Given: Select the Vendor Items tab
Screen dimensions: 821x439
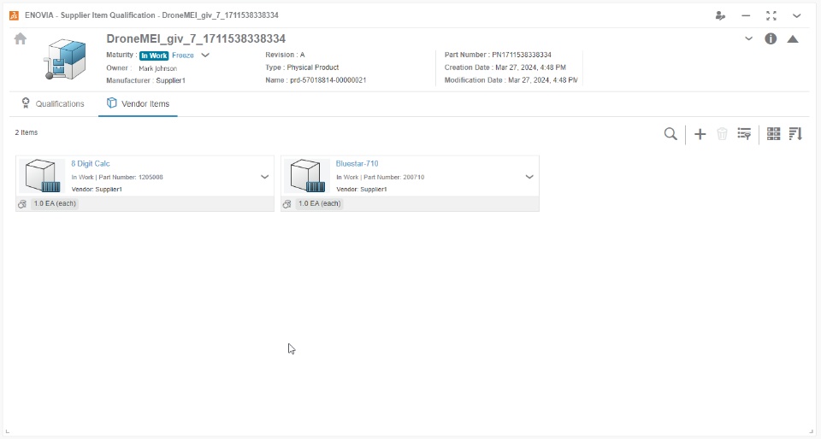Looking at the screenshot, I should click(x=138, y=103).
